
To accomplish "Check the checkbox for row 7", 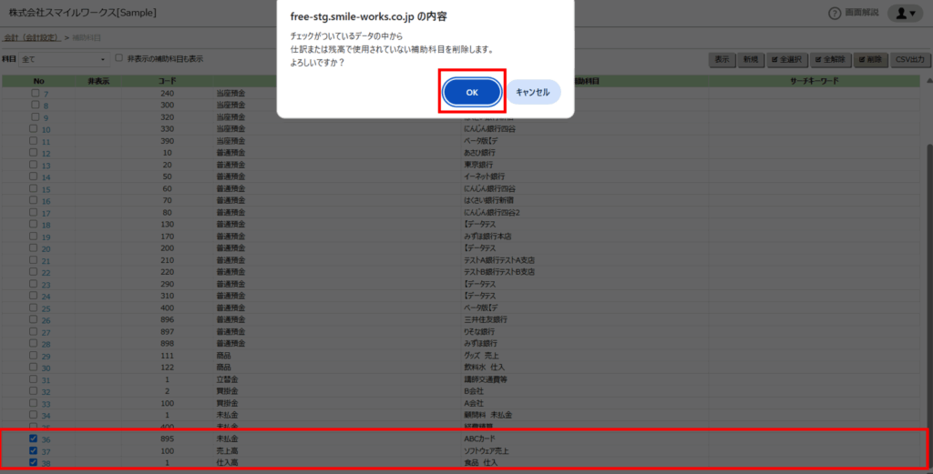I will 35,93.
